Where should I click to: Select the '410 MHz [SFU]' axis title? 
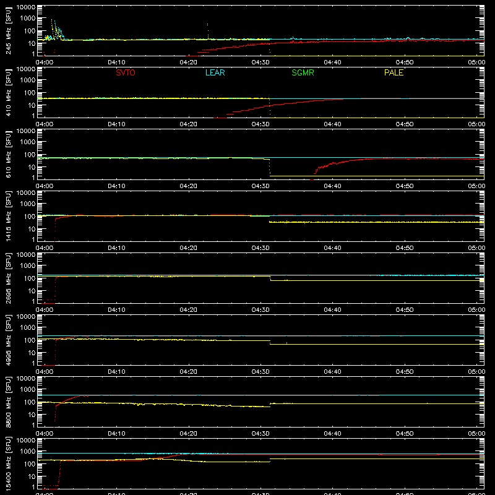tap(8, 92)
